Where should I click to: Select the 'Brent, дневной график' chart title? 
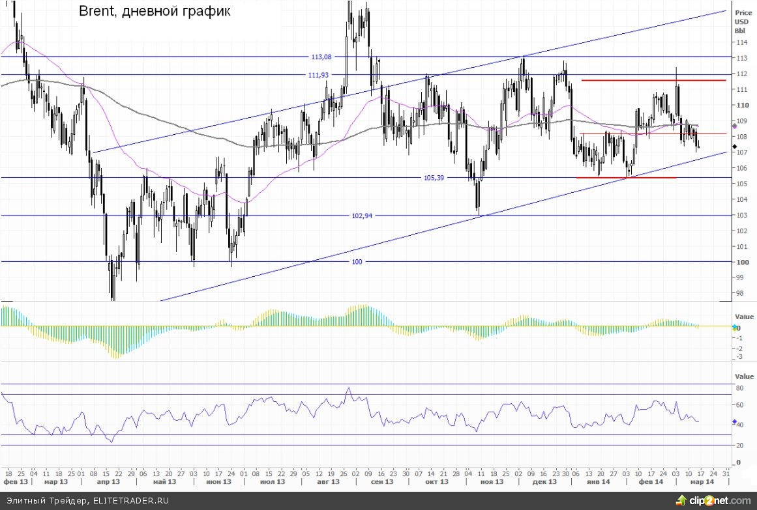154,12
